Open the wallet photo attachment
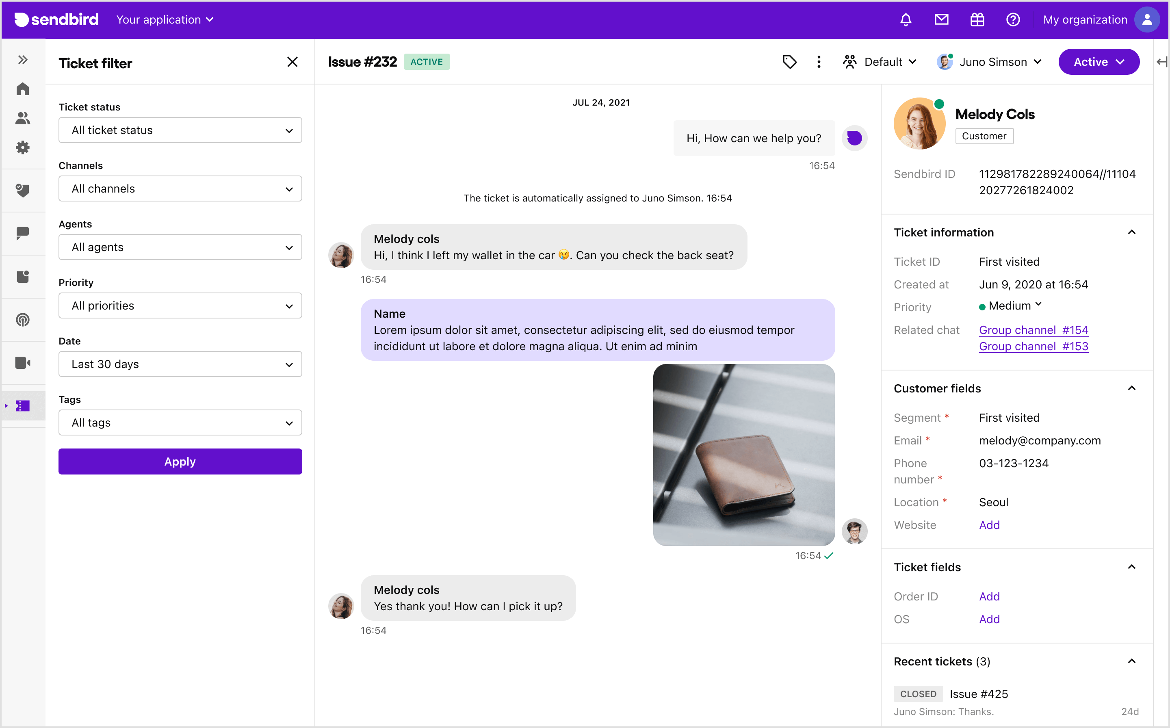This screenshot has width=1170, height=728. (x=744, y=455)
